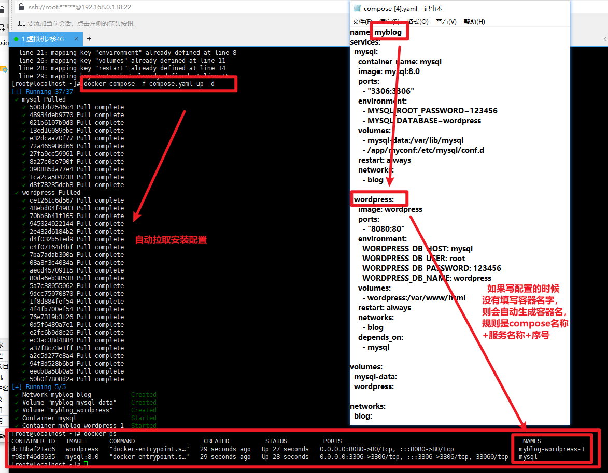This screenshot has height=473, width=608.
Task: Click container ID dc18baf21ac6 in docker ps
Action: point(33,449)
